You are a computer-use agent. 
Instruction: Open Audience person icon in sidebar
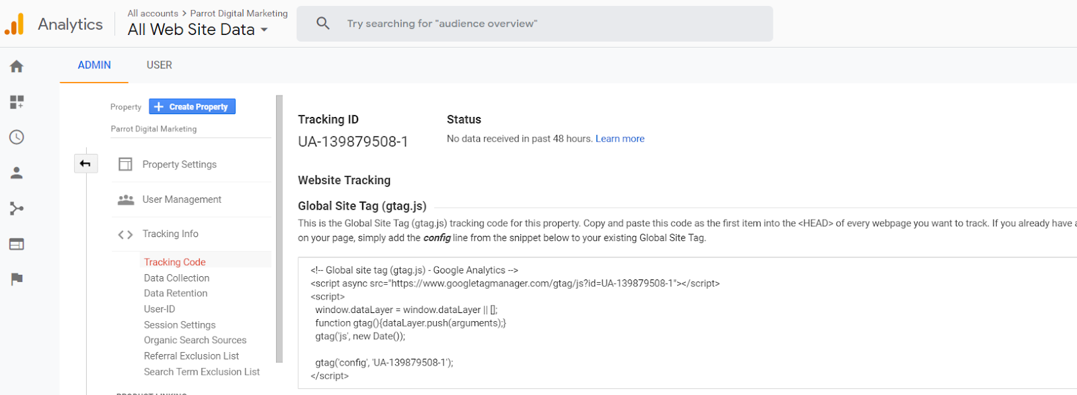pos(17,173)
